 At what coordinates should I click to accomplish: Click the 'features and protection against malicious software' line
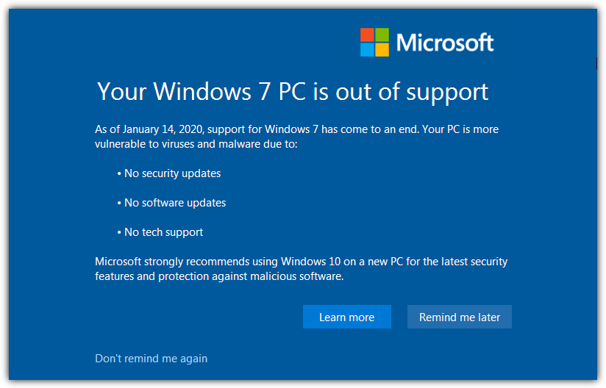(x=219, y=276)
